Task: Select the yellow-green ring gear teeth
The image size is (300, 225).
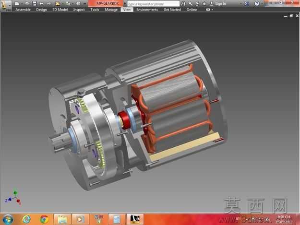Action: [102, 155]
